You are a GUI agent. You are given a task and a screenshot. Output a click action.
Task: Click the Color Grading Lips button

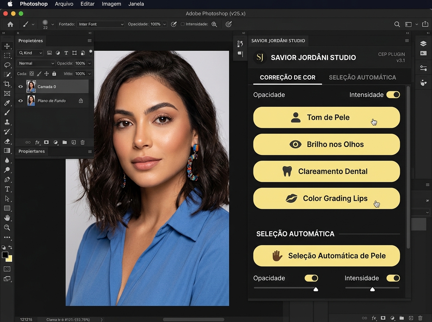point(327,198)
